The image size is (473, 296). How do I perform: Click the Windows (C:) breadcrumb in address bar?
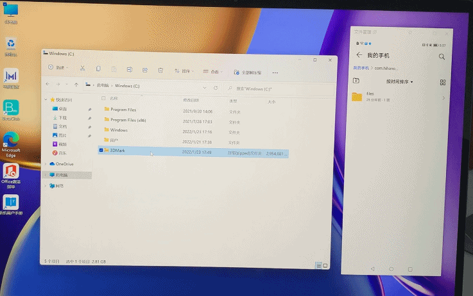(x=127, y=86)
